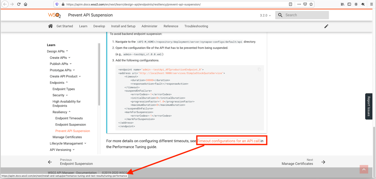Click the WSO2 logo in the header
This screenshot has width=376, height=179.
[54, 15]
